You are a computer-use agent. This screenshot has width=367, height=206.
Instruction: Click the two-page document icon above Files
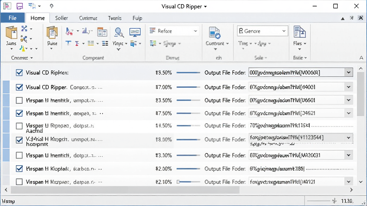pyautogui.click(x=300, y=32)
